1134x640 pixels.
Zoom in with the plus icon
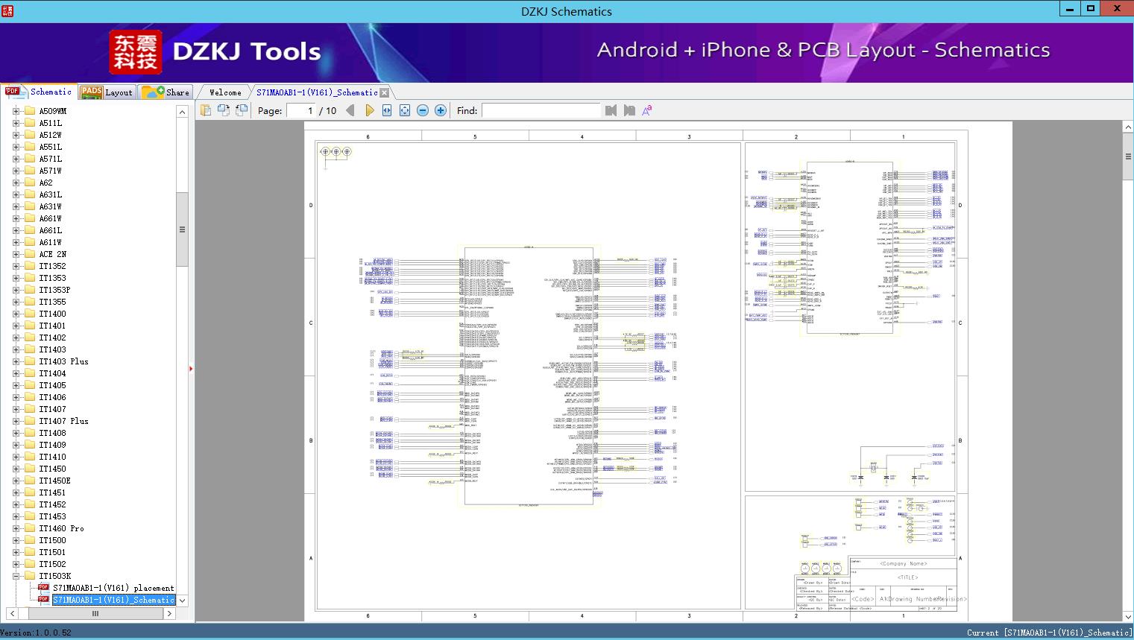point(441,110)
